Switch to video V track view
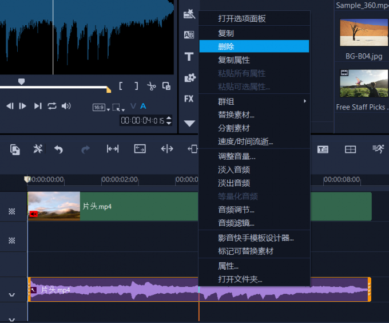This screenshot has width=389, height=323. [x=133, y=107]
